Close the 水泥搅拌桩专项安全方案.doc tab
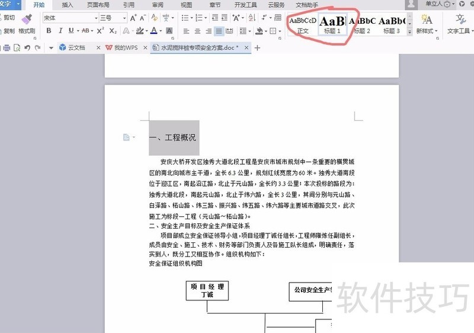This screenshot has height=333, width=474. (x=246, y=47)
